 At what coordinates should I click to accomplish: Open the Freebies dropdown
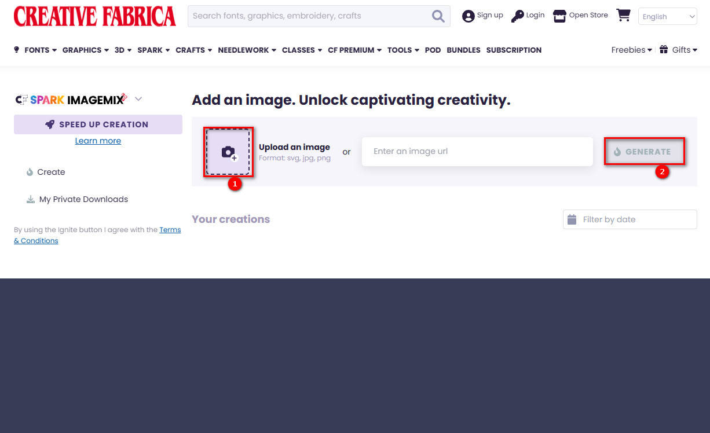pyautogui.click(x=632, y=50)
